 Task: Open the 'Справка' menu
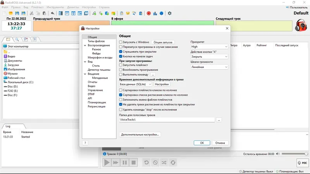pos(104,7)
